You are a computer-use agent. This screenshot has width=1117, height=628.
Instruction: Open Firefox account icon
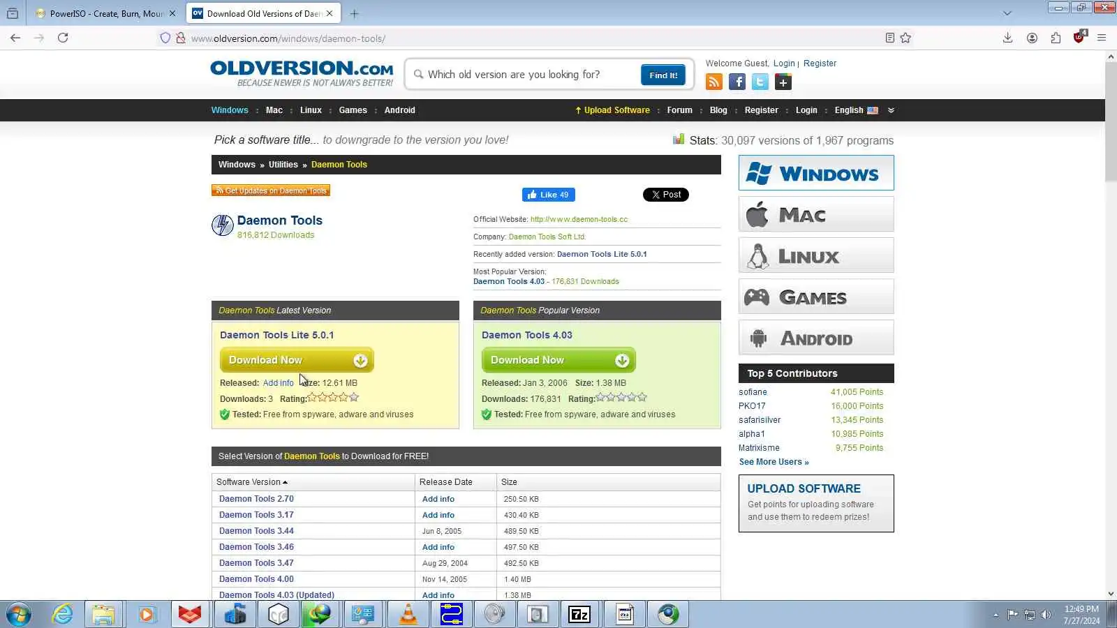[x=1032, y=38]
